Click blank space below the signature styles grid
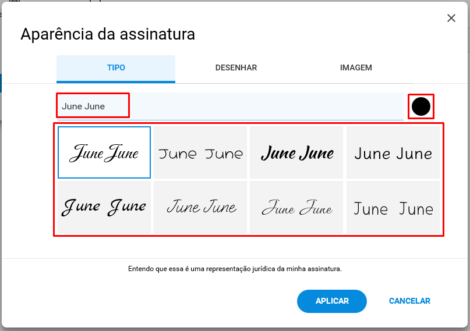The width and height of the screenshot is (470, 331). coord(235,247)
